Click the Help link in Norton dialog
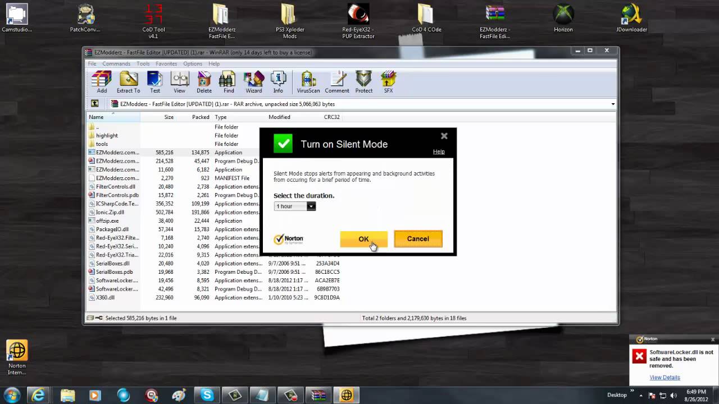The image size is (719, 404). 439,151
